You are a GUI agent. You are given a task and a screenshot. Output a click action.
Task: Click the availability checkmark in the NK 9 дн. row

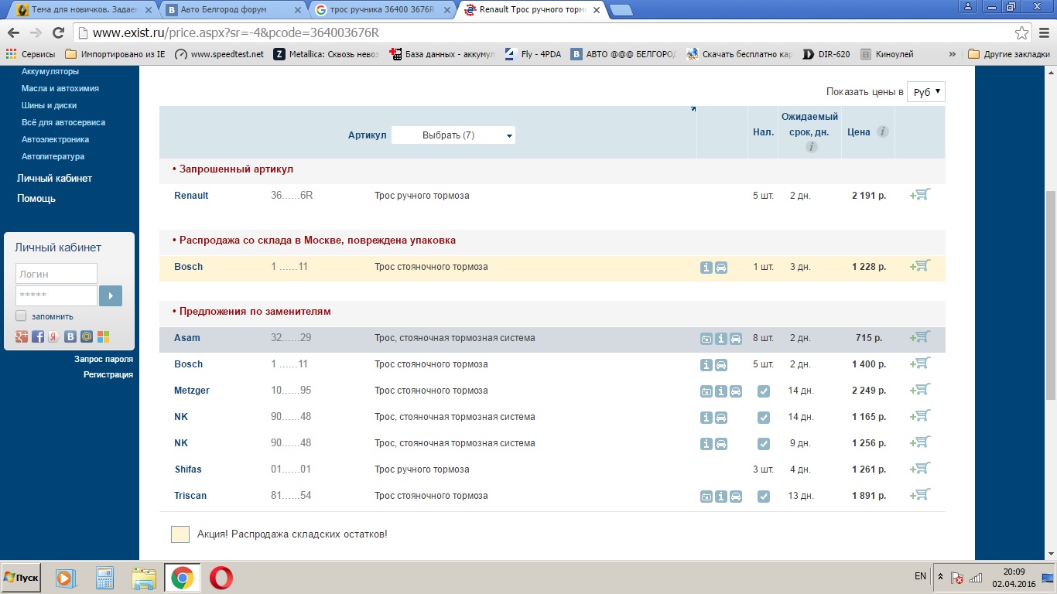tap(764, 444)
